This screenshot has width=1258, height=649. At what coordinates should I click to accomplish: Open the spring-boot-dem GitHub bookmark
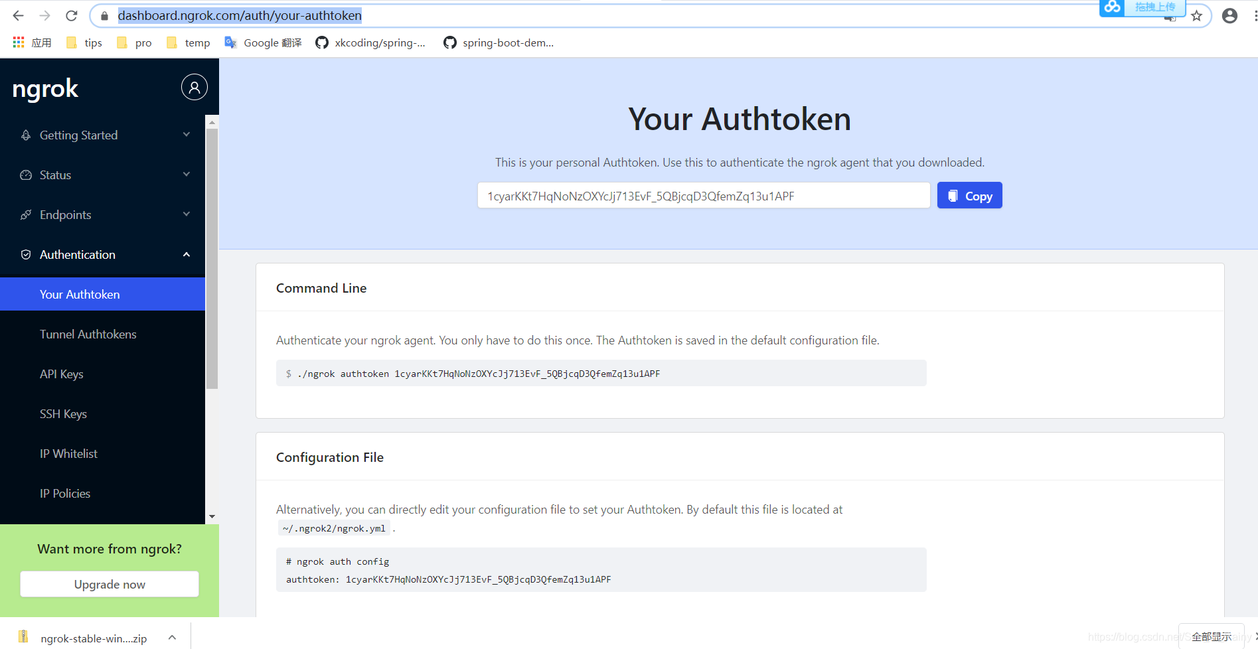click(x=499, y=42)
